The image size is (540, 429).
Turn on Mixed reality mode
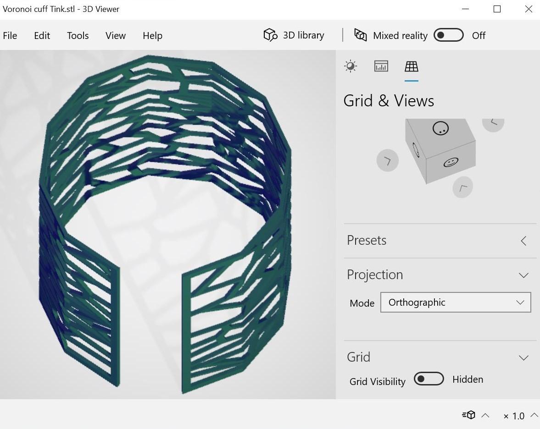click(448, 35)
